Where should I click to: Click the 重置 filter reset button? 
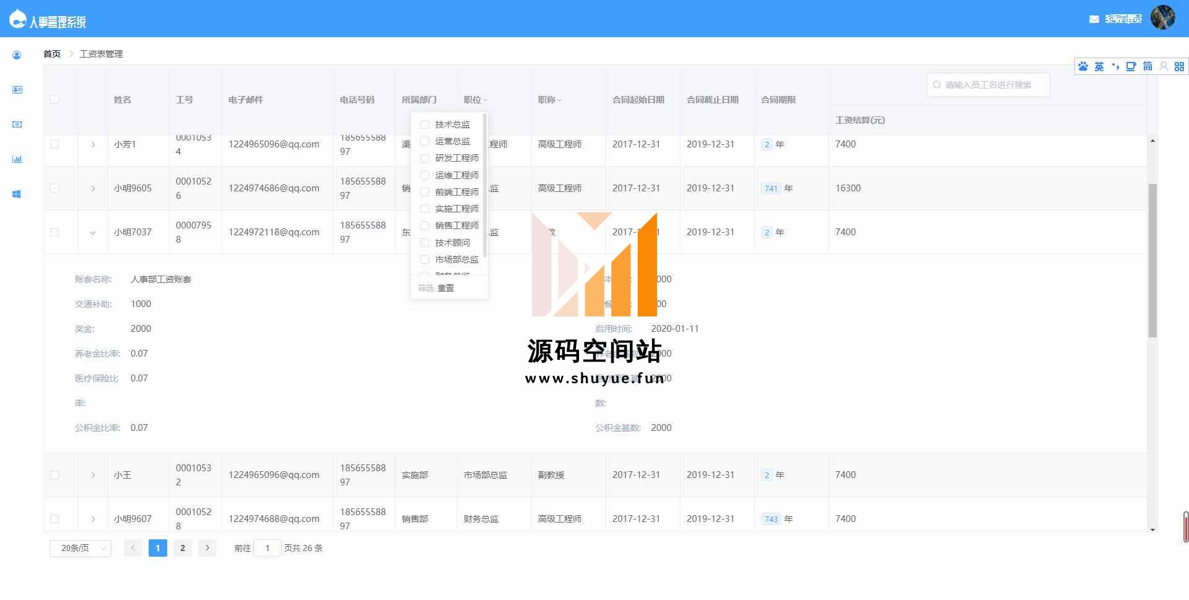tap(446, 288)
